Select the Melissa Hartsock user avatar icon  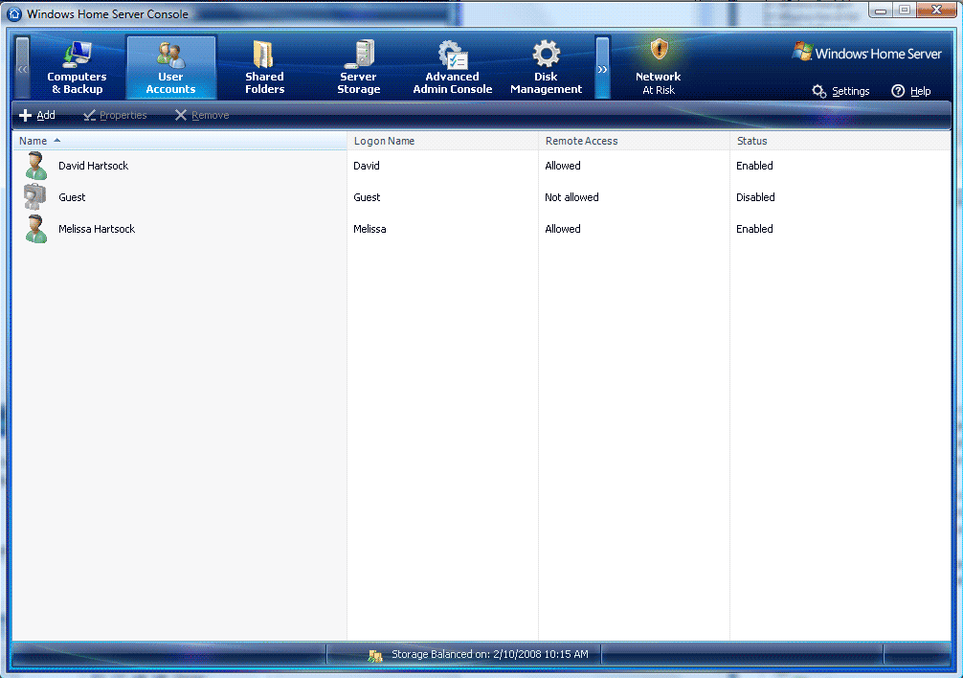35,229
